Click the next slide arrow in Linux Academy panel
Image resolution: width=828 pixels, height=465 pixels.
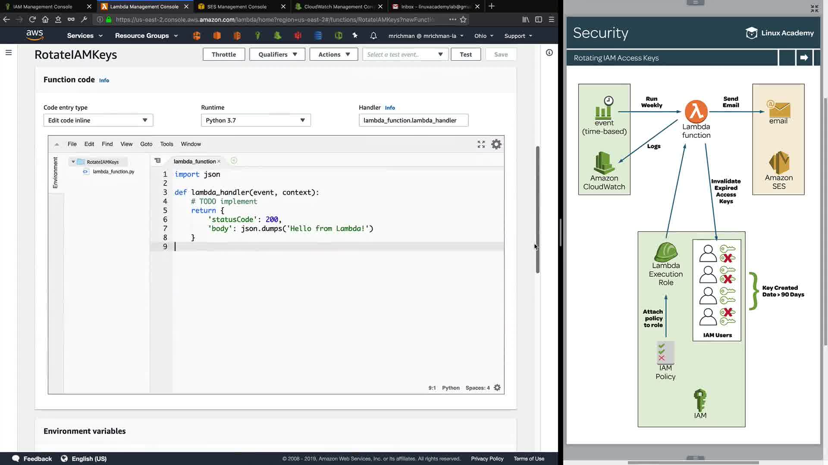click(804, 58)
